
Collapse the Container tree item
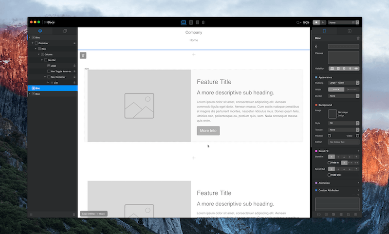[33, 43]
